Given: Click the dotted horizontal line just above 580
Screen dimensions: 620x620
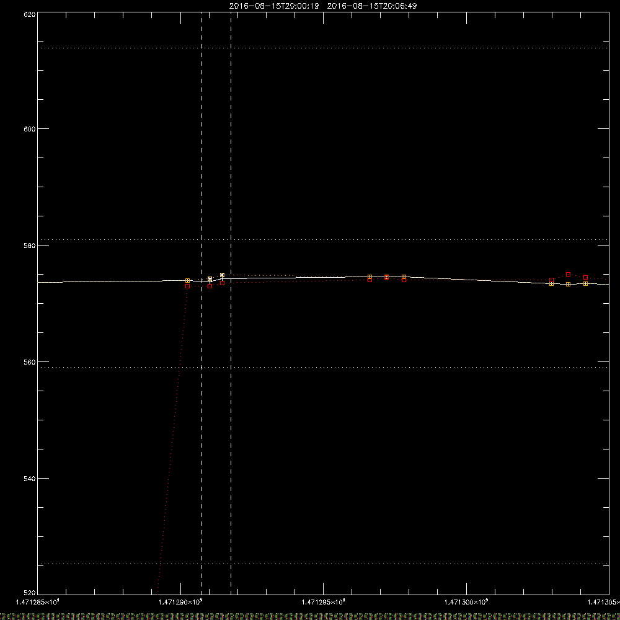Looking at the screenshot, I should point(322,239).
